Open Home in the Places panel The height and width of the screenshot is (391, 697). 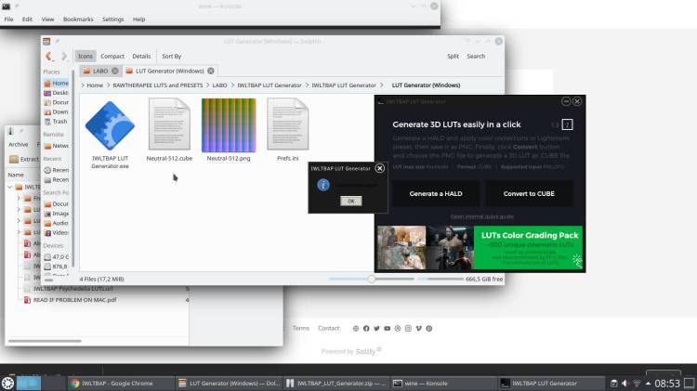pos(56,83)
